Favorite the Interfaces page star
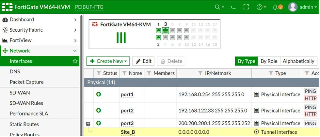Image resolution: width=320 pixels, height=137 pixels. [x=75, y=61]
